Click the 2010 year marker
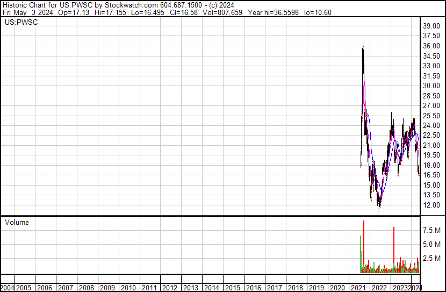This screenshot has width=446, height=292. tap(128, 288)
